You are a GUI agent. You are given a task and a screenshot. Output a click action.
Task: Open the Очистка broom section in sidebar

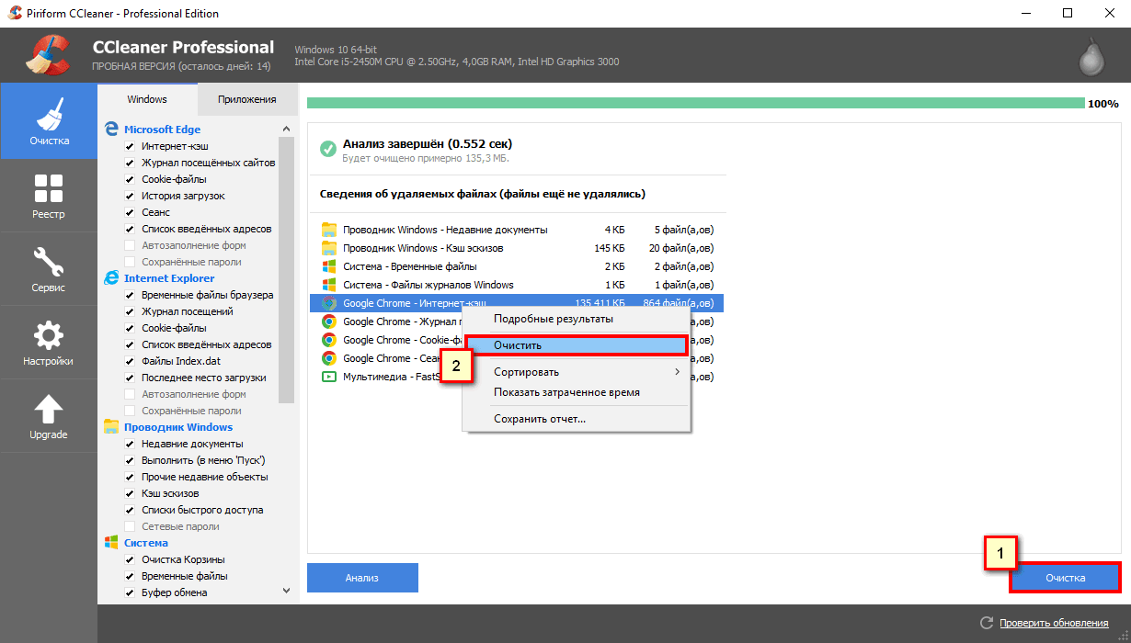pyautogui.click(x=49, y=121)
